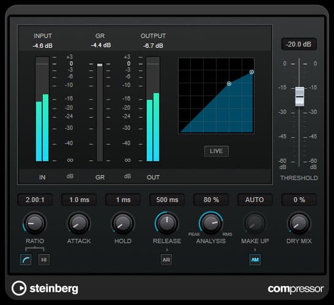The width and height of the screenshot is (334, 305).
Task: Click the Ratio knob
Action: tap(35, 224)
